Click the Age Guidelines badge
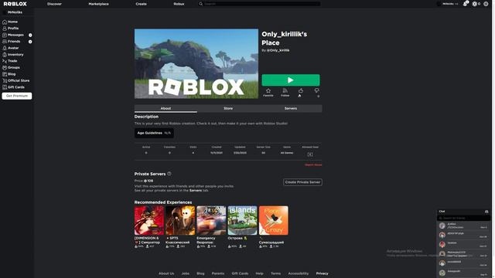 tap(154, 133)
